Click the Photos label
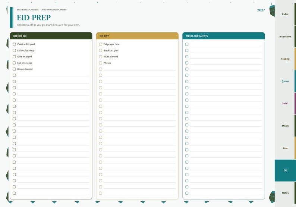Image resolution: width=296 pixels, height=207 pixels. [x=107, y=63]
